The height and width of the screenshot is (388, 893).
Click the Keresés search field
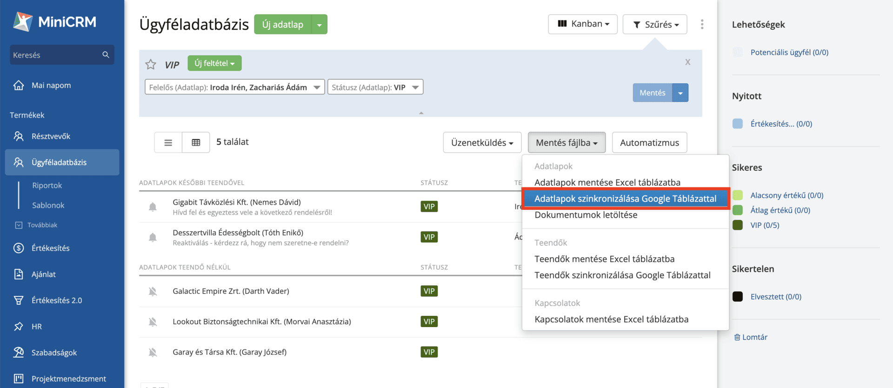click(x=62, y=55)
